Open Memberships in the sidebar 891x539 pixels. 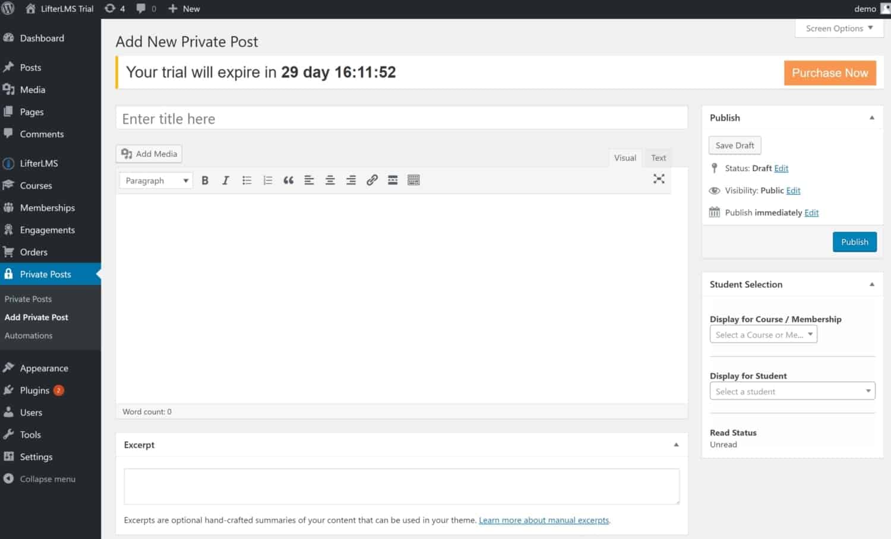point(50,208)
